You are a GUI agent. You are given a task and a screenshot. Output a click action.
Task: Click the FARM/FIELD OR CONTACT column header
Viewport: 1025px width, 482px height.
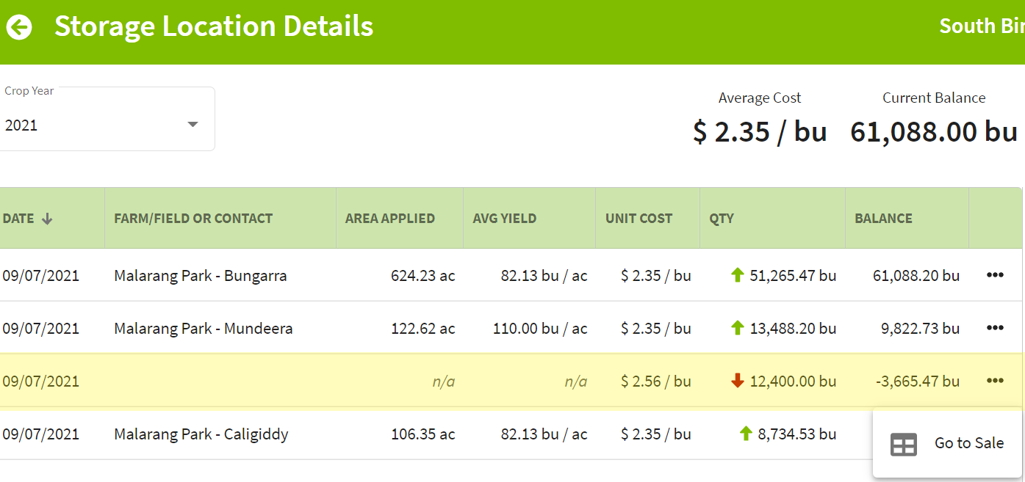[x=193, y=219]
